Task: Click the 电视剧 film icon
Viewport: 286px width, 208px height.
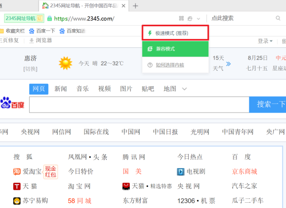Action: click(x=181, y=172)
